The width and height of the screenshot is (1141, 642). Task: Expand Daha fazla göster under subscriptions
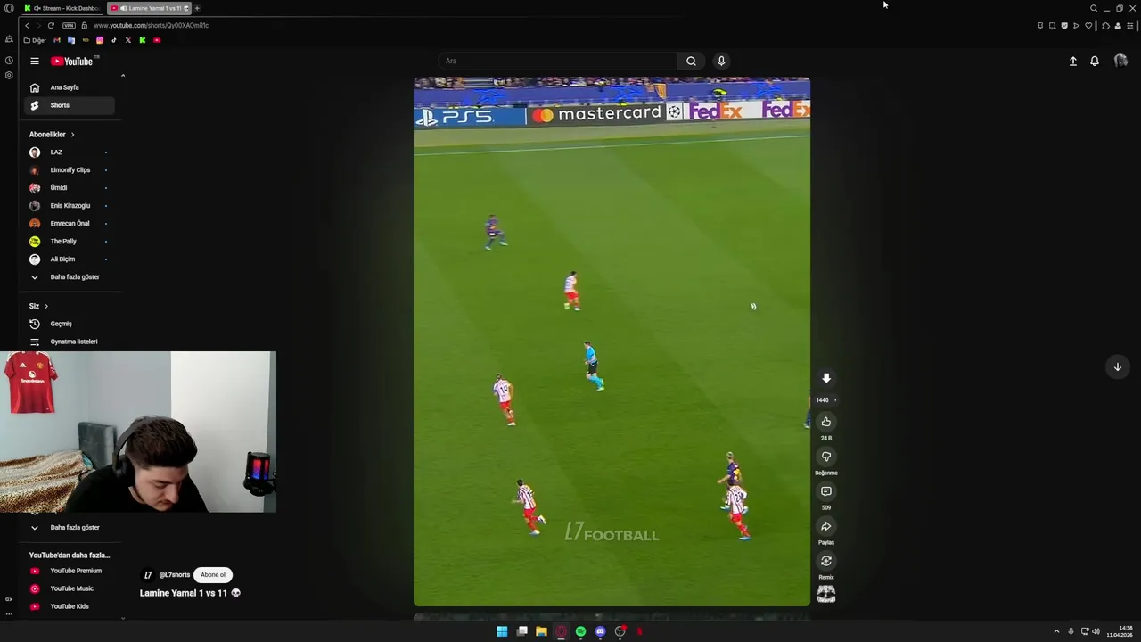[x=69, y=277]
